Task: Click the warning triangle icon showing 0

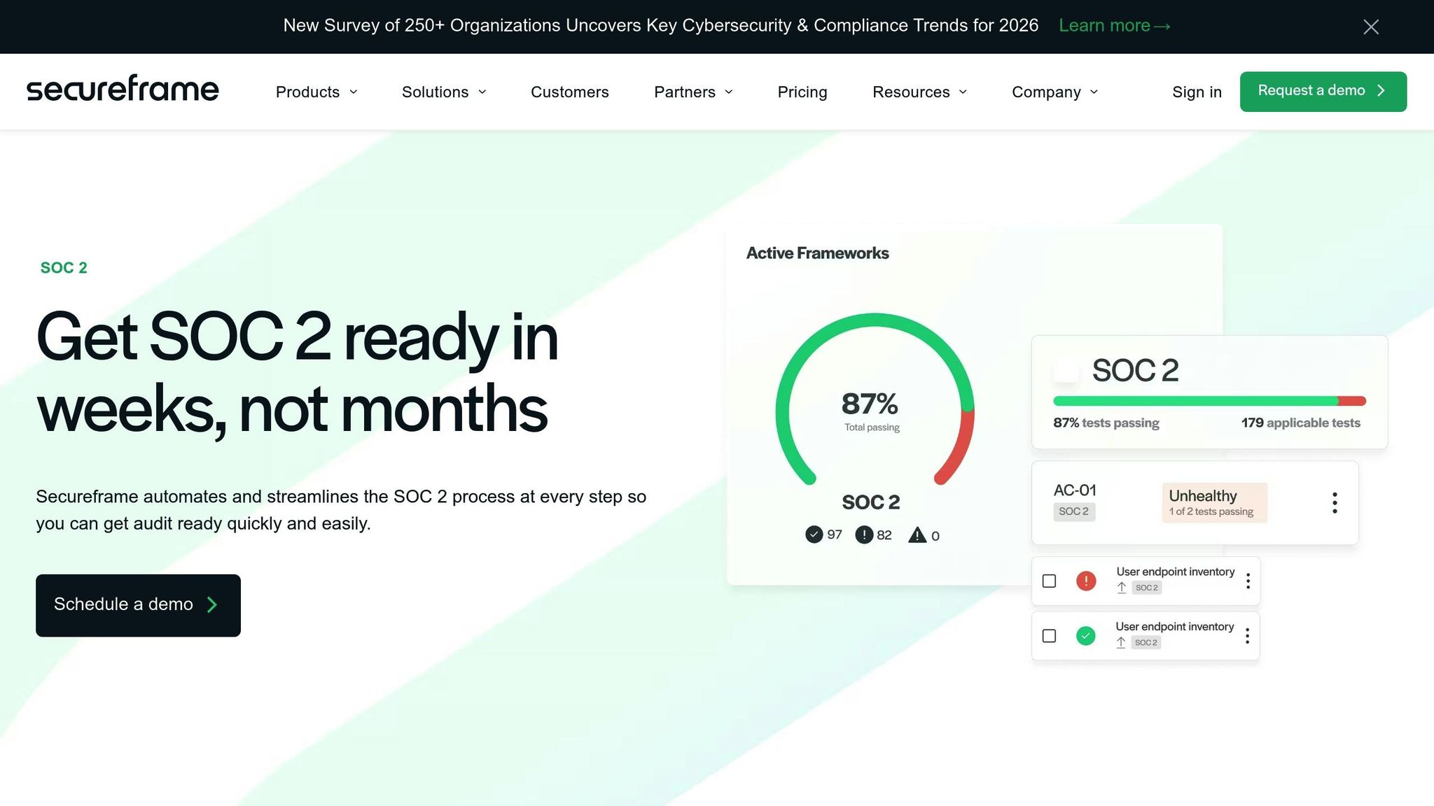Action: click(x=917, y=535)
